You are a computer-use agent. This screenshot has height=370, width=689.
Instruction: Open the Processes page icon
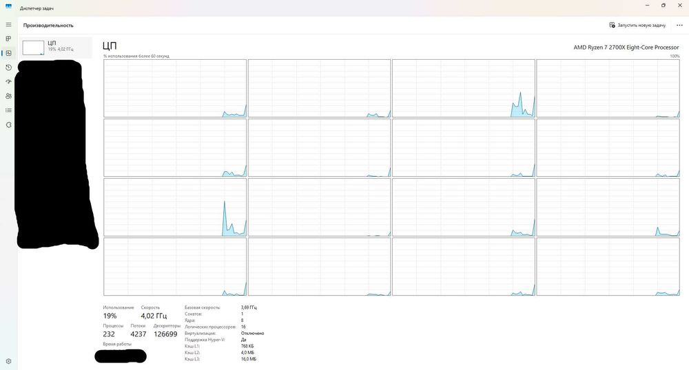(x=8, y=39)
